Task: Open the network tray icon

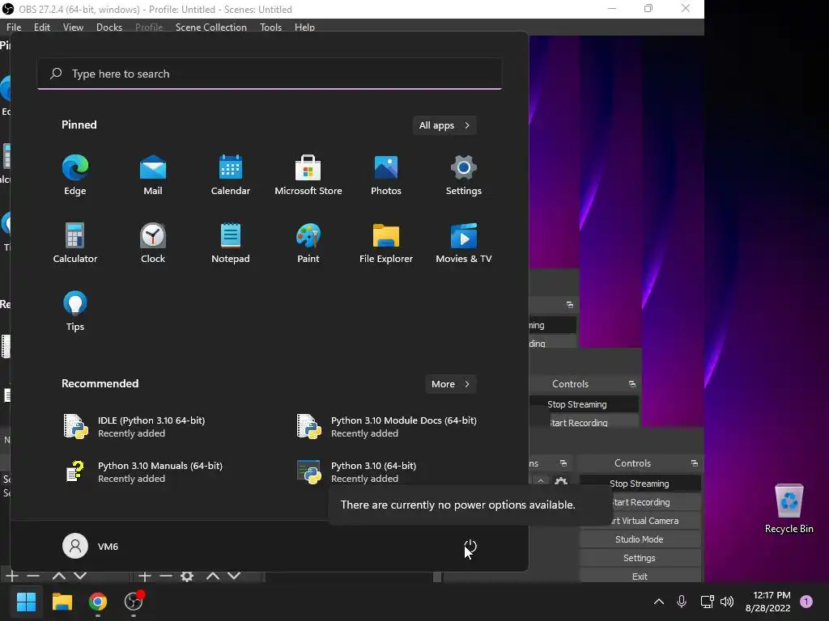Action: point(707,601)
